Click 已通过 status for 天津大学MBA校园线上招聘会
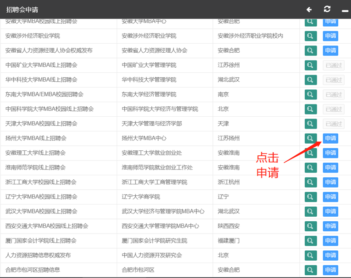 click(x=334, y=124)
